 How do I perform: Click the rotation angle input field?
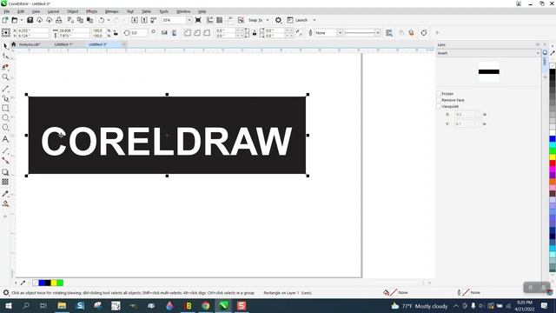tap(139, 33)
